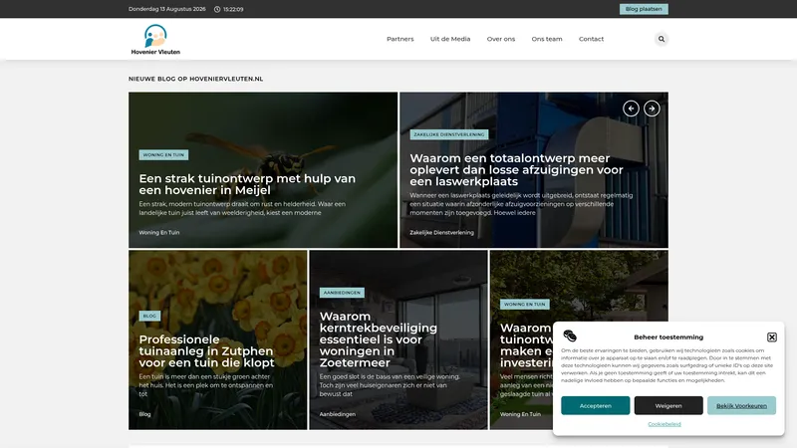Viewport: 797px width, 448px height.
Task: Click Aanbiedingen category link under Zoetermeer card
Action: coord(338,414)
